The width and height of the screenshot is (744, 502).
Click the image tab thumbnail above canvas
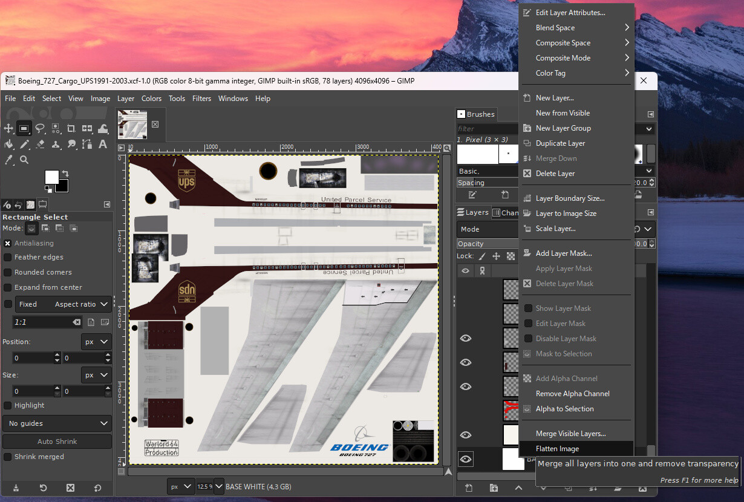click(132, 124)
